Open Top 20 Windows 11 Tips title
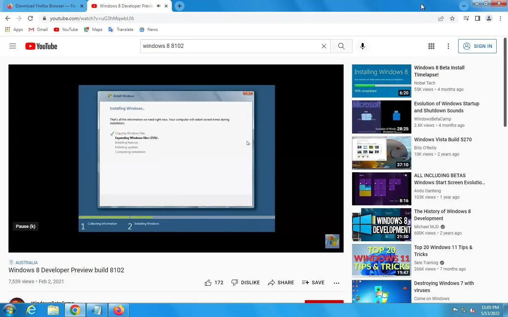Viewport: 508px width, 317px height. click(443, 251)
